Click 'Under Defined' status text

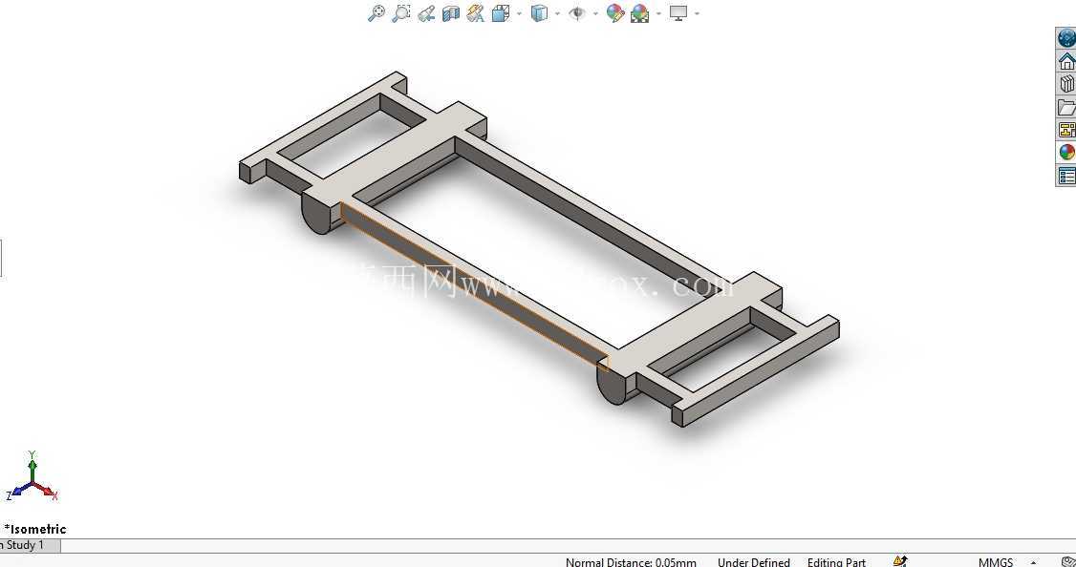pos(753,562)
